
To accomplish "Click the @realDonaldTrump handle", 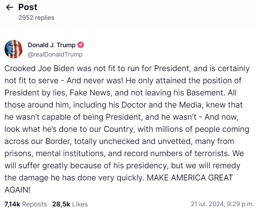I will (55, 54).
